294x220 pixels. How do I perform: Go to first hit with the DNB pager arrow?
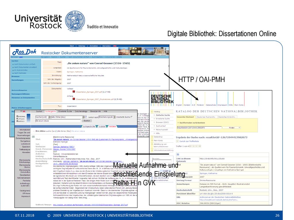(190, 146)
